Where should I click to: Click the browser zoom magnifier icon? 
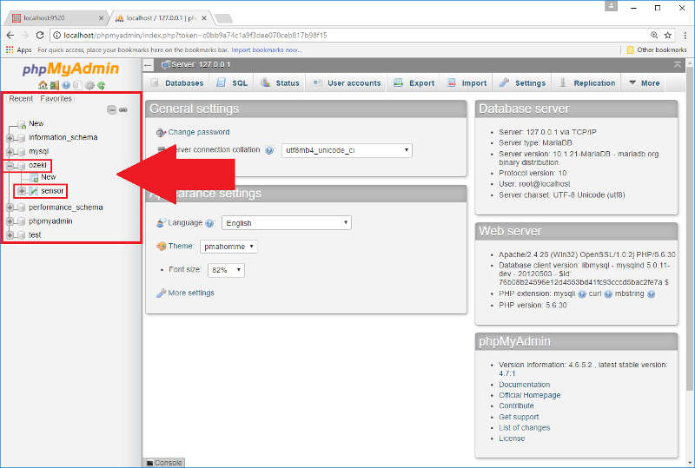(x=654, y=35)
